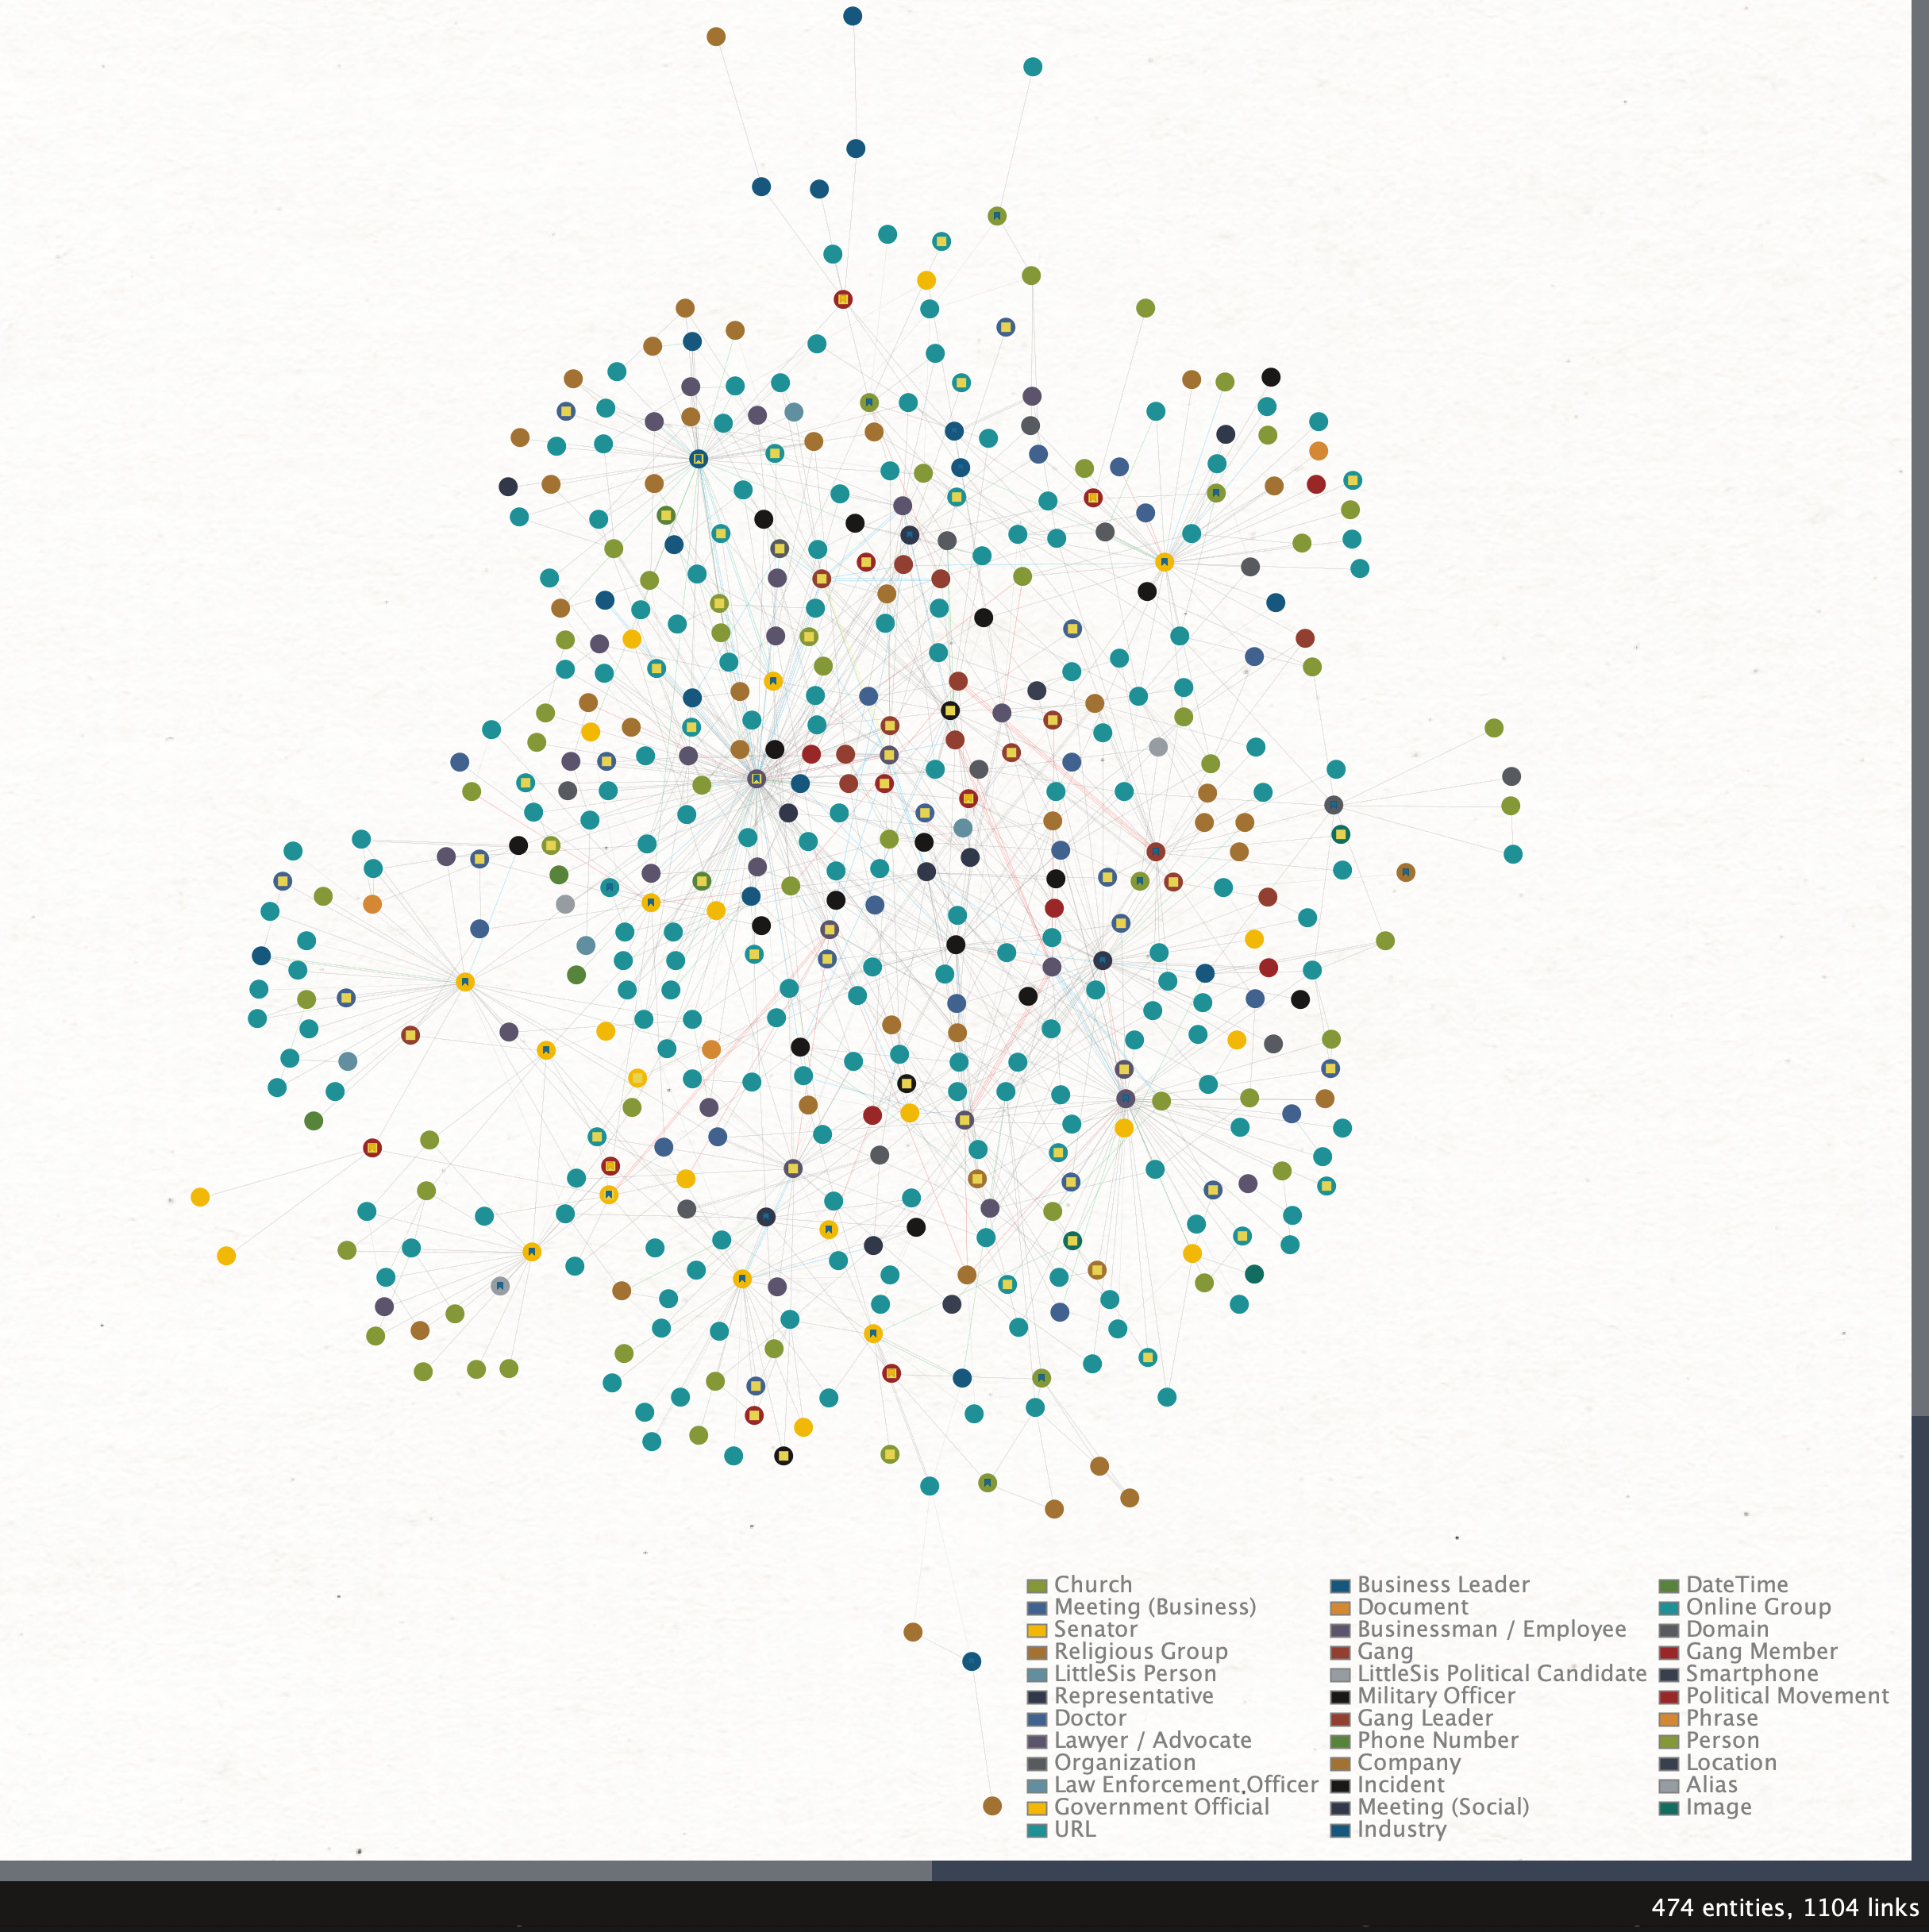The height and width of the screenshot is (1932, 1929).
Task: Select the Law Enforcement Officer legend label
Action: pos(1185,1785)
